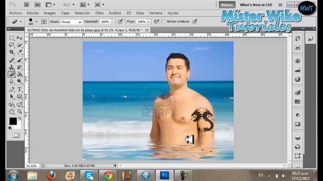
Task: Select the Pen tool
Action: tap(12, 89)
